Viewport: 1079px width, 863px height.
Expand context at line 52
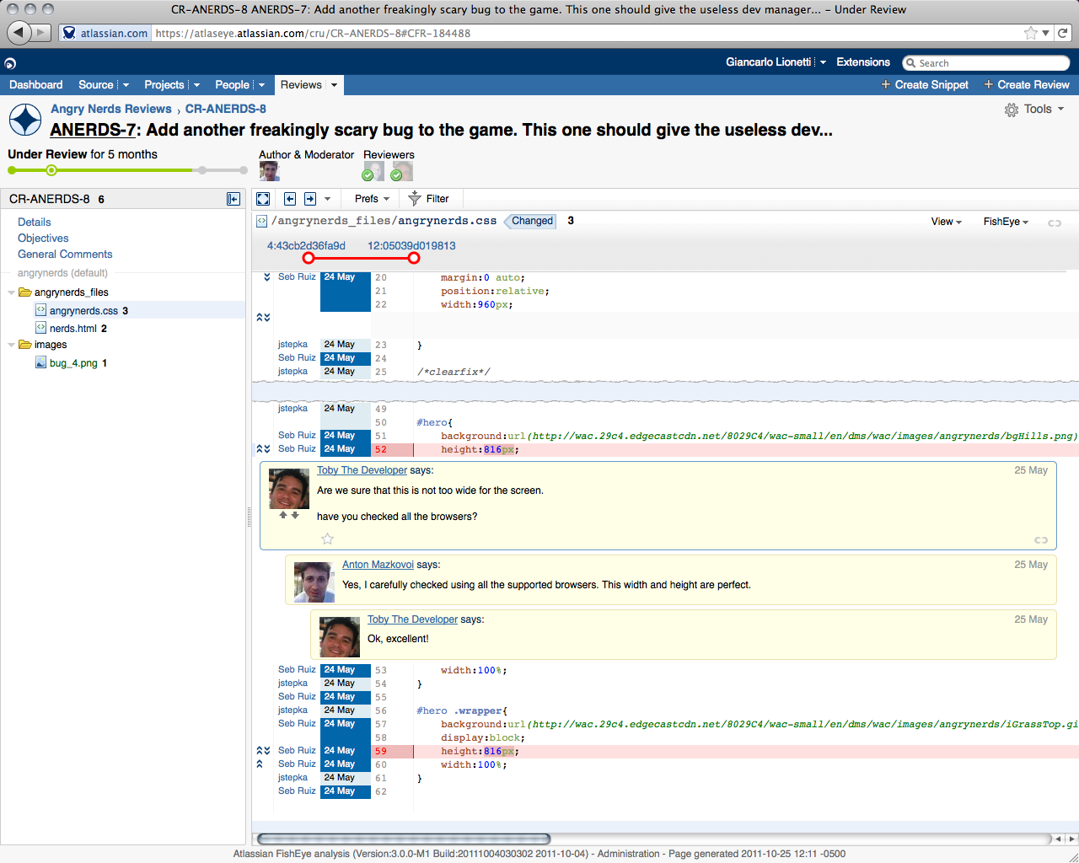263,449
